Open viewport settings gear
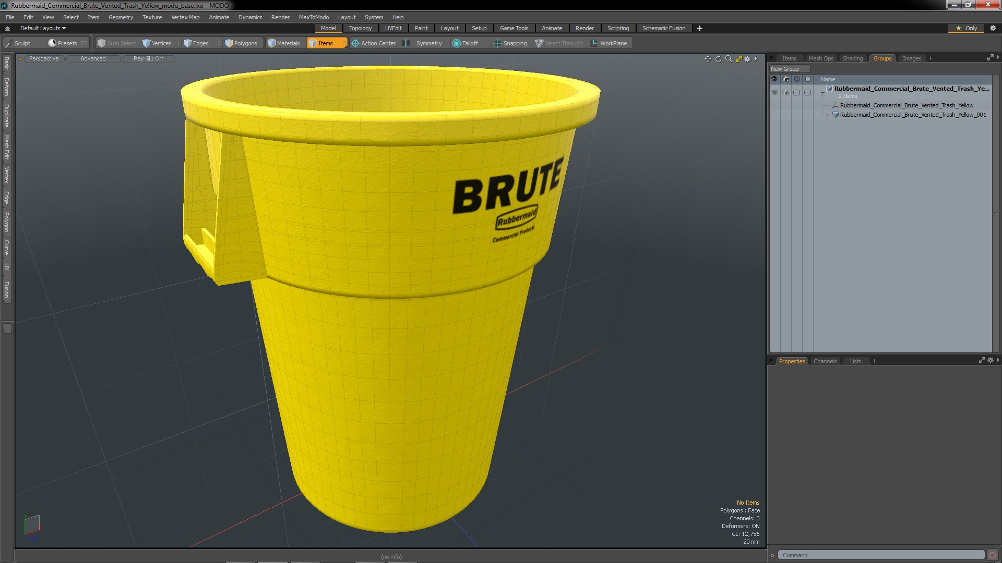Image resolution: width=1002 pixels, height=563 pixels. coord(747,59)
